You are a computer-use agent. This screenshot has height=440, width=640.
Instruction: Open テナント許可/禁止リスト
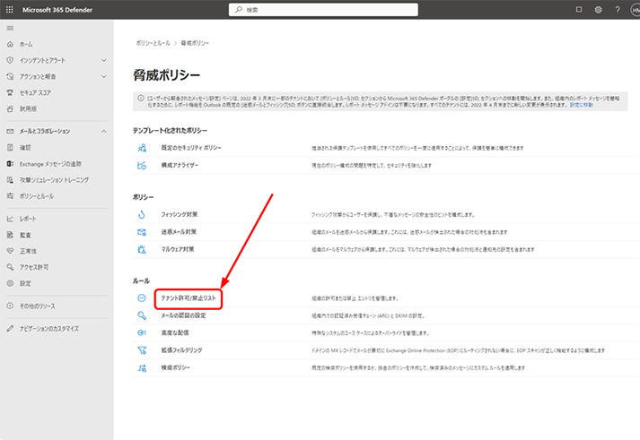[x=188, y=298]
